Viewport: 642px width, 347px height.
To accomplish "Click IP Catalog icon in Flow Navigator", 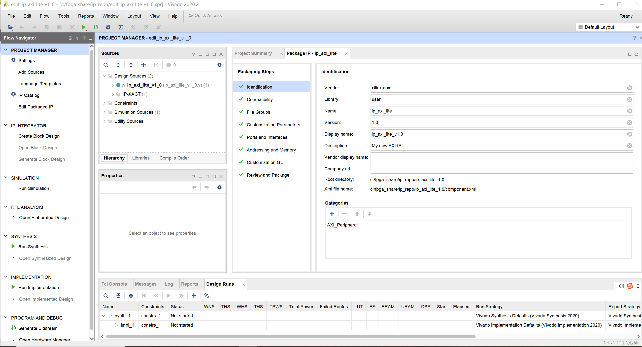I will 13,95.
